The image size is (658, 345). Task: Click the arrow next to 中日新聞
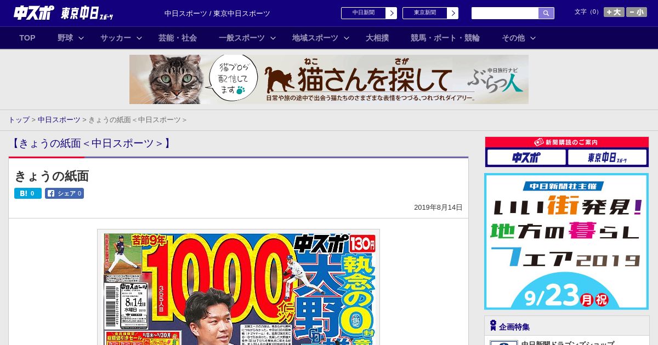(x=392, y=13)
